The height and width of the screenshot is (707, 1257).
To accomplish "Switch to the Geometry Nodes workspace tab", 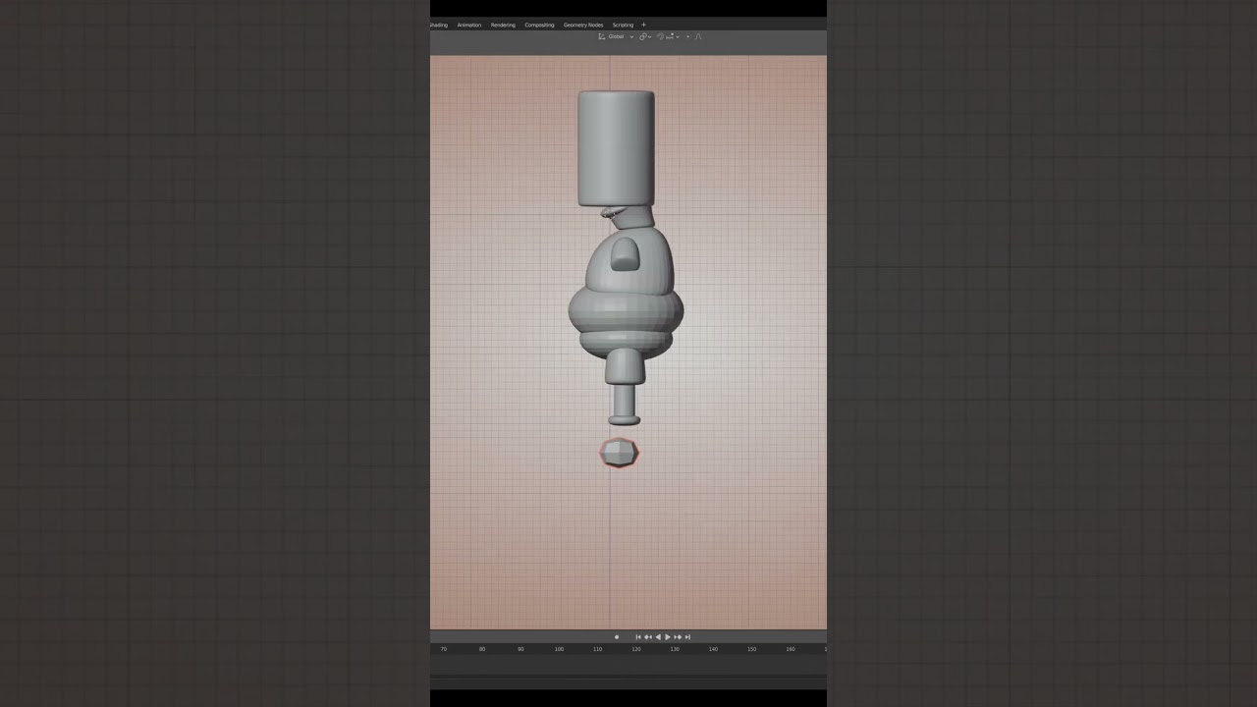I will pyautogui.click(x=583, y=25).
